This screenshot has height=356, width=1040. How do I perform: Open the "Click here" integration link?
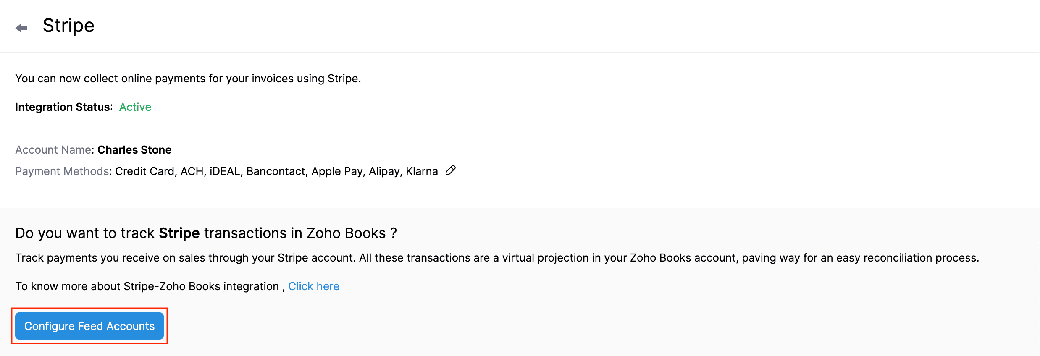(x=313, y=286)
